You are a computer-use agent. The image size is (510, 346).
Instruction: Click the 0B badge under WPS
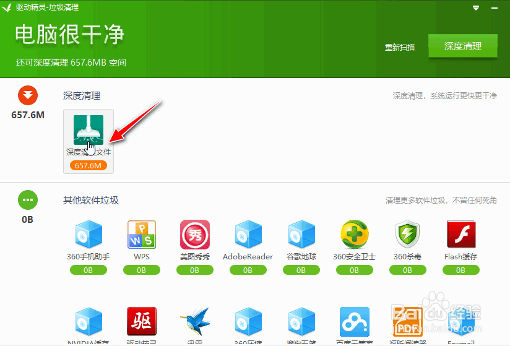click(142, 270)
